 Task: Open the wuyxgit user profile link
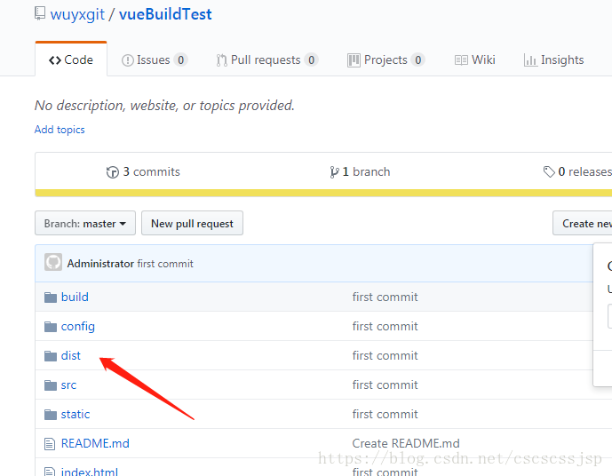pos(77,14)
